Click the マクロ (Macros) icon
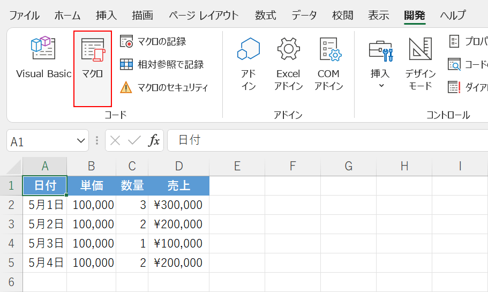Viewport: 488px width, 292px height. tap(93, 59)
